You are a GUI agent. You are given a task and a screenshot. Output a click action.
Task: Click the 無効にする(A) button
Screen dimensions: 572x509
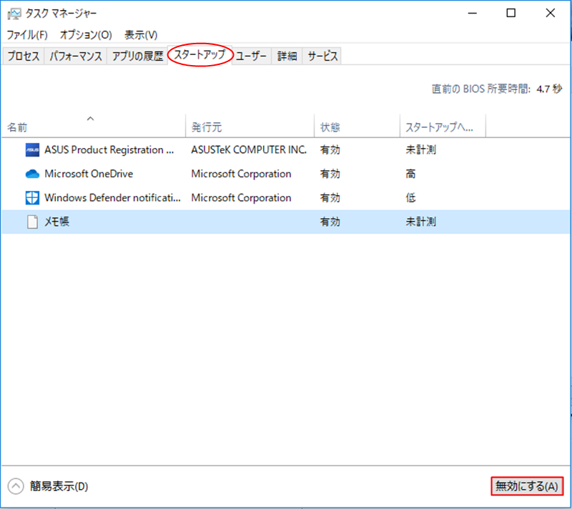tap(527, 486)
